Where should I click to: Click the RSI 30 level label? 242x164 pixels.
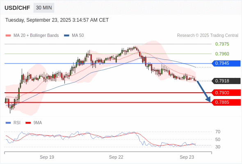tap(218, 147)
